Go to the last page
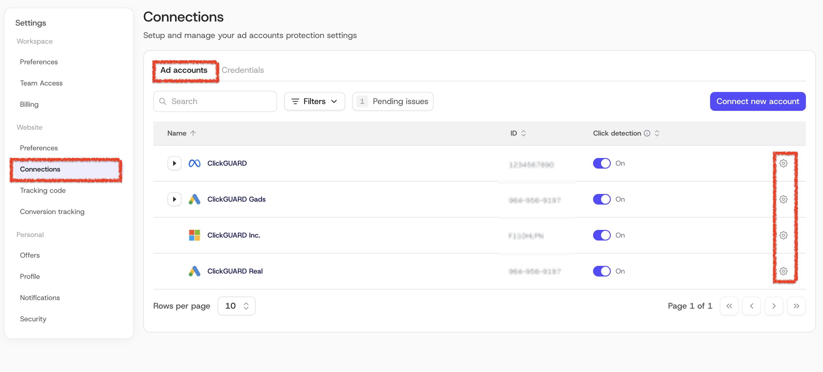 796,306
